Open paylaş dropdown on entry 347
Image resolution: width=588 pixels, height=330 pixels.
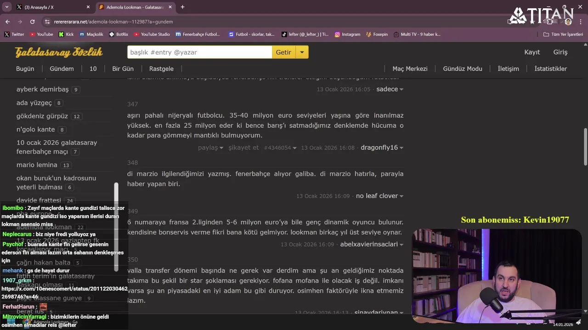pyautogui.click(x=210, y=148)
